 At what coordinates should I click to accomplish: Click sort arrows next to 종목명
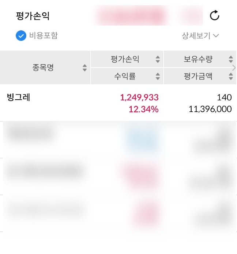click(x=85, y=68)
